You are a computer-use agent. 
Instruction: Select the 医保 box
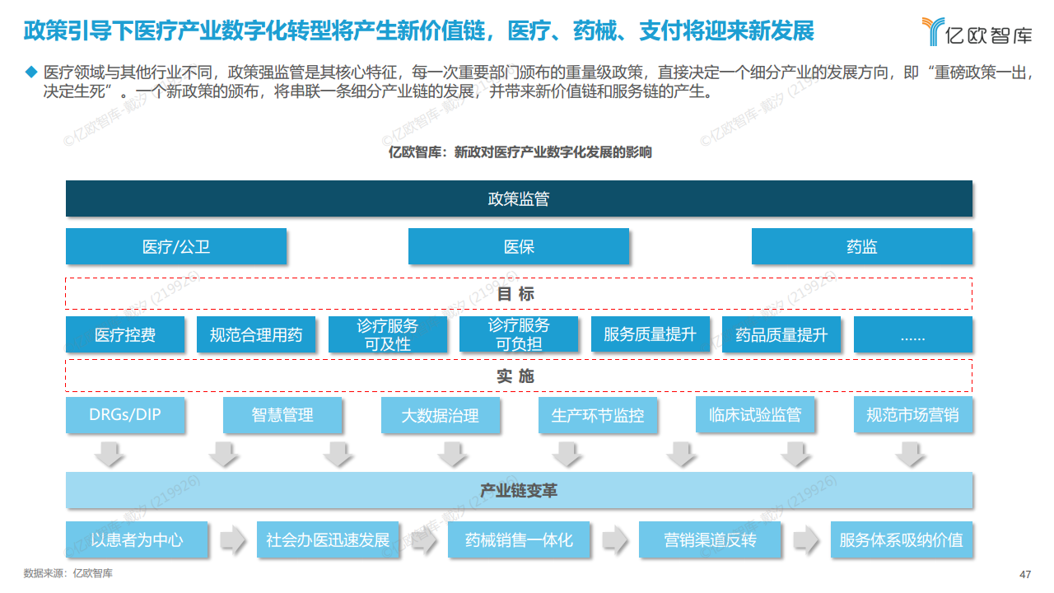coord(519,246)
